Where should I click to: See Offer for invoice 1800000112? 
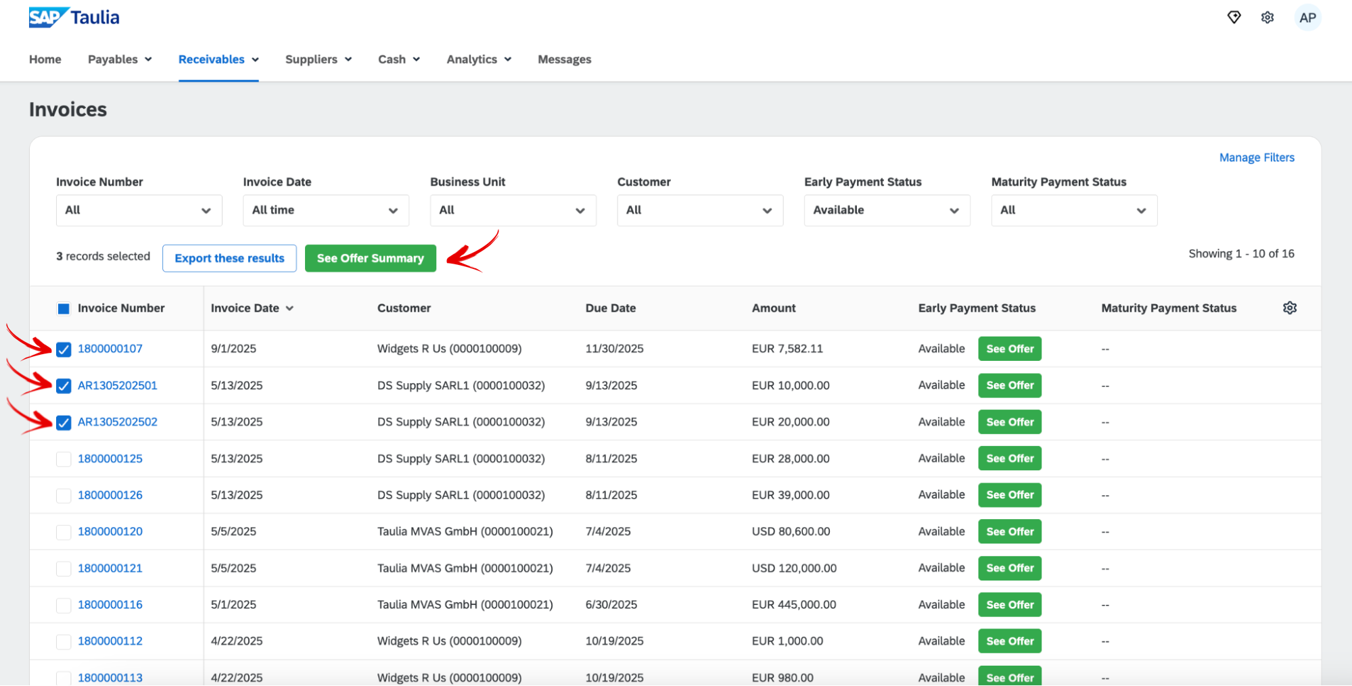(1010, 641)
